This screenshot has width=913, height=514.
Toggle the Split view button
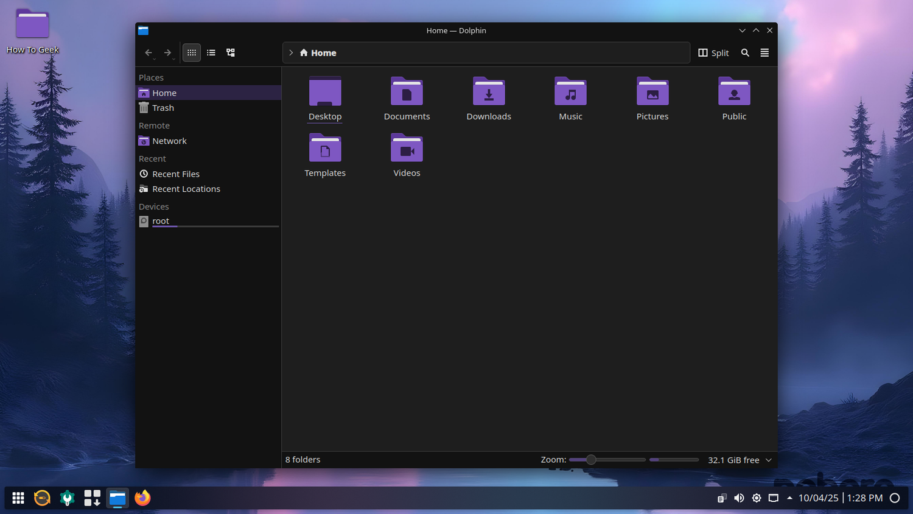click(713, 53)
